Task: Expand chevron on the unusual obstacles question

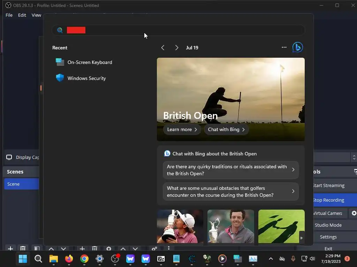Action: tap(293, 192)
